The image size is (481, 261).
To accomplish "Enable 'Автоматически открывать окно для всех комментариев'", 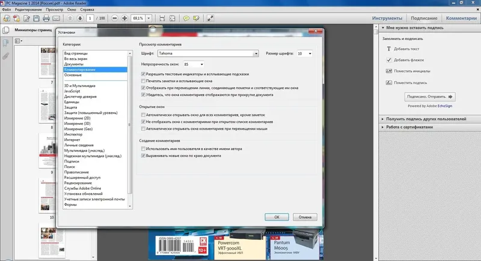I will pos(143,115).
